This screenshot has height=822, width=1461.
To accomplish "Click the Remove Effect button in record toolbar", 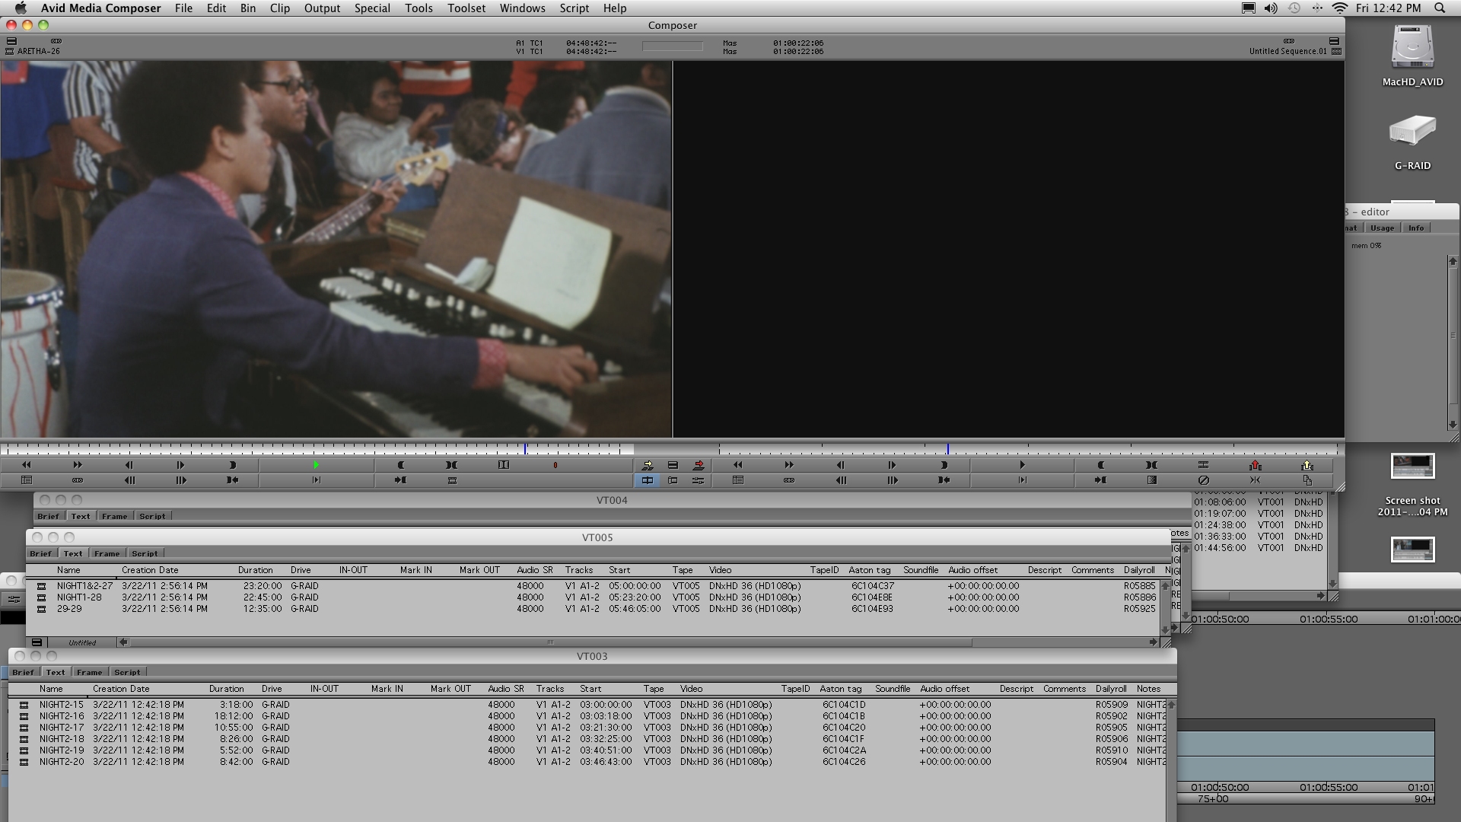I will click(x=1203, y=480).
